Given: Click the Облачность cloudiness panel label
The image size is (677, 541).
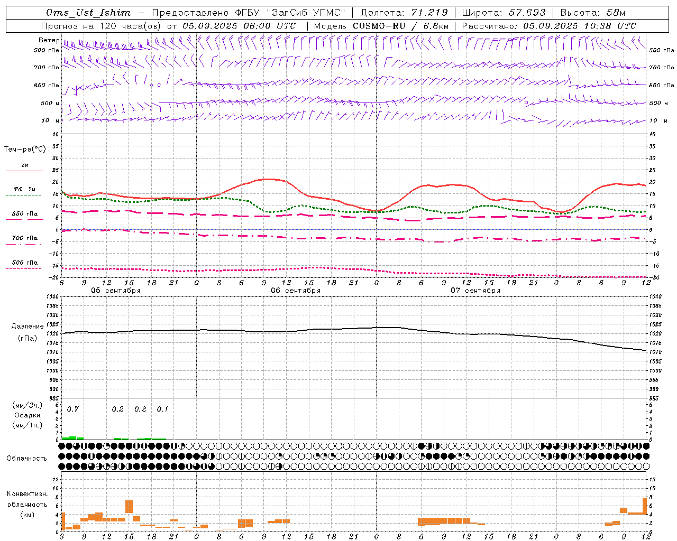Looking at the screenshot, I should click(27, 459).
